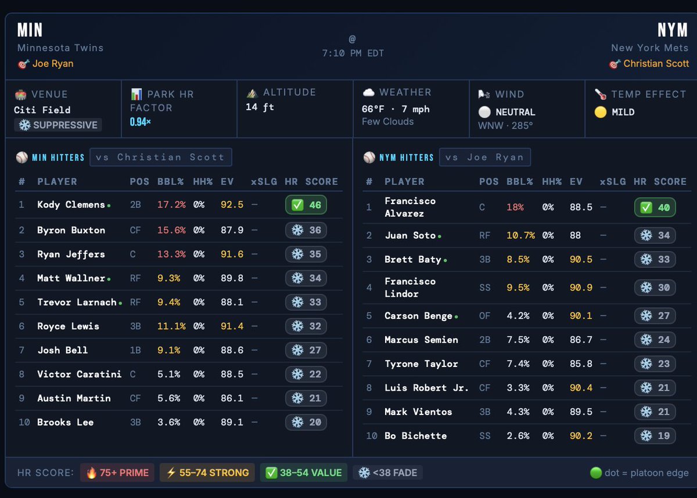Click the yellow circle beside MILD
The image size is (697, 498).
click(601, 112)
